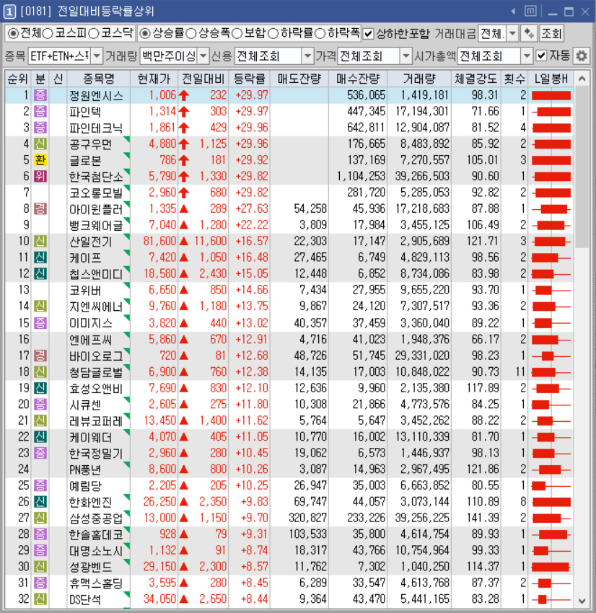Select the 하락률 radio option
Screen dimensions: 596x613
point(273,34)
